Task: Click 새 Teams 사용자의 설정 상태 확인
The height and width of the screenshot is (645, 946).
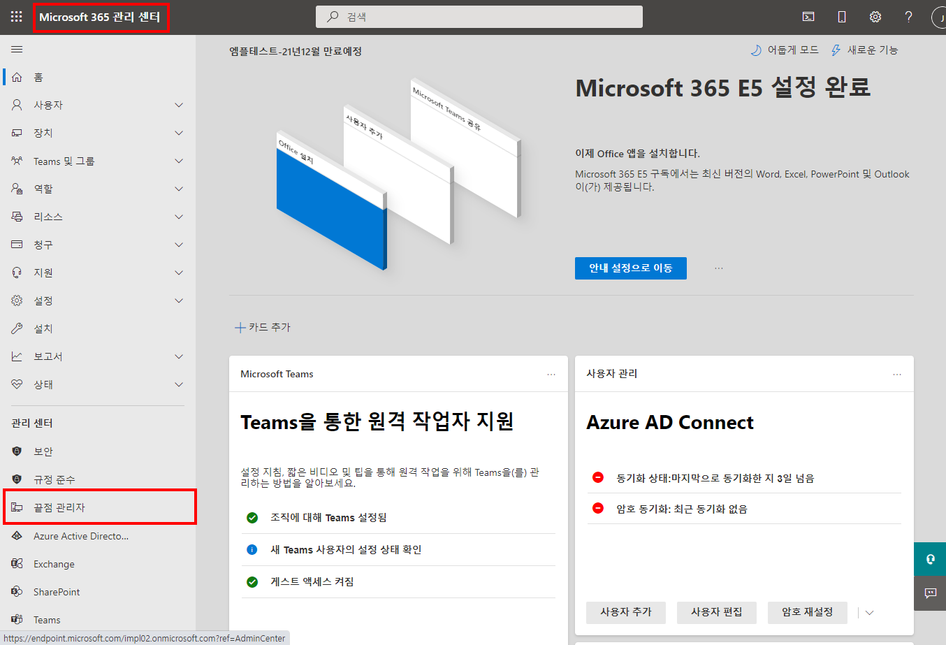Action: tap(346, 550)
